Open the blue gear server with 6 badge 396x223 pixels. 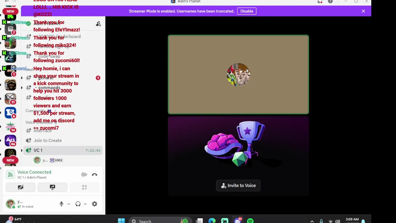tap(11, 113)
